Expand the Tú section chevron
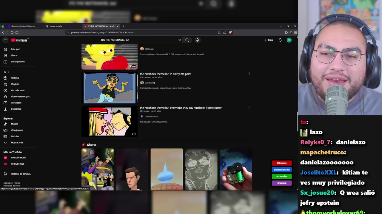The height and width of the screenshot is (214, 382). [x=9, y=72]
